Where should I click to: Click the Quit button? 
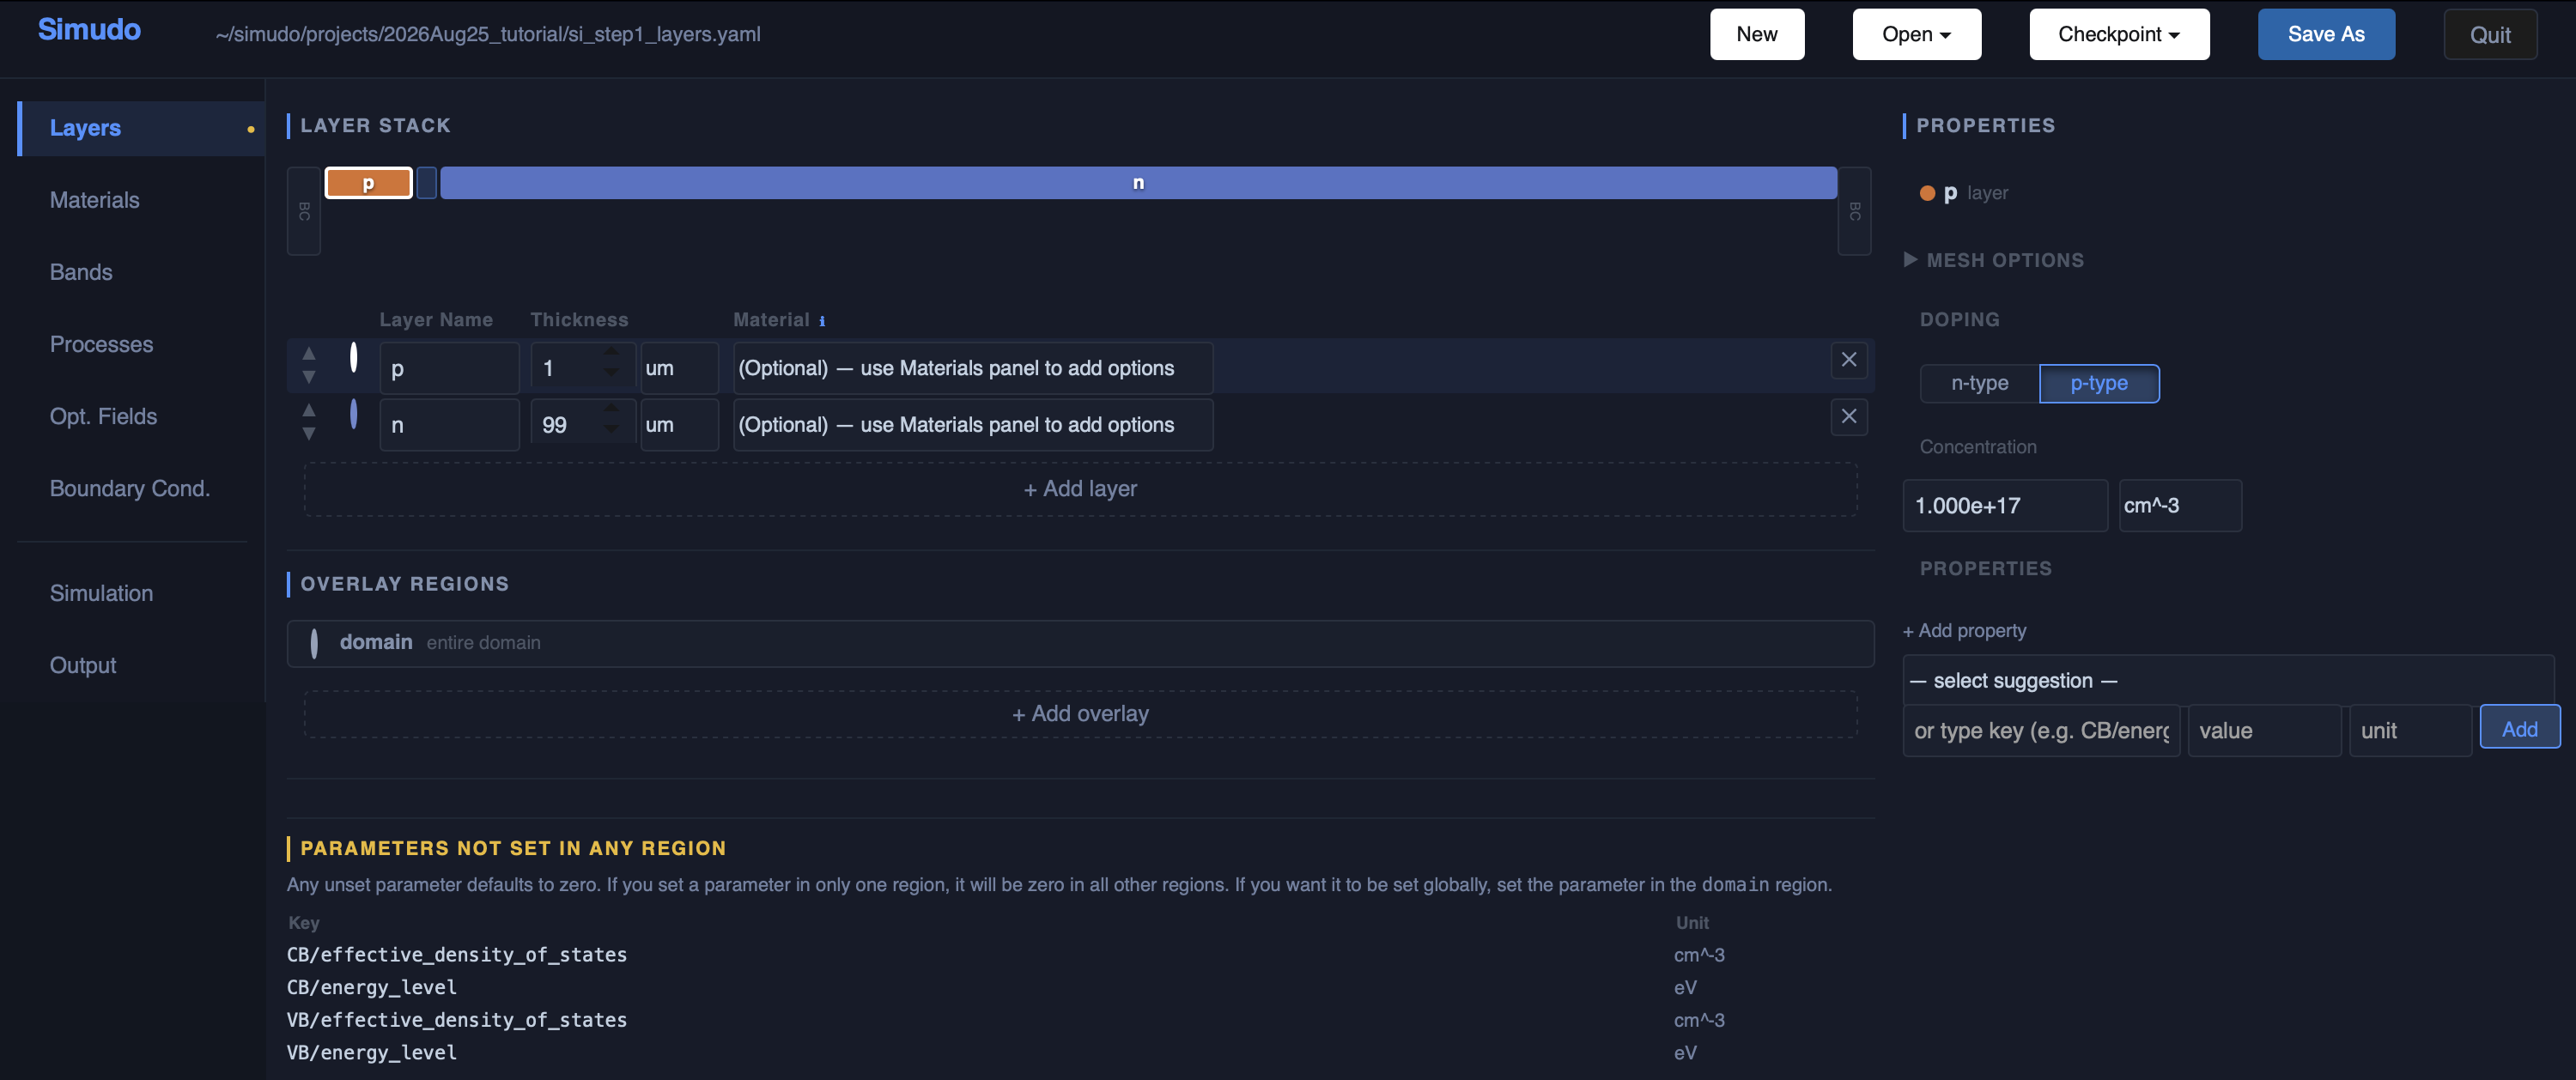click(2490, 35)
